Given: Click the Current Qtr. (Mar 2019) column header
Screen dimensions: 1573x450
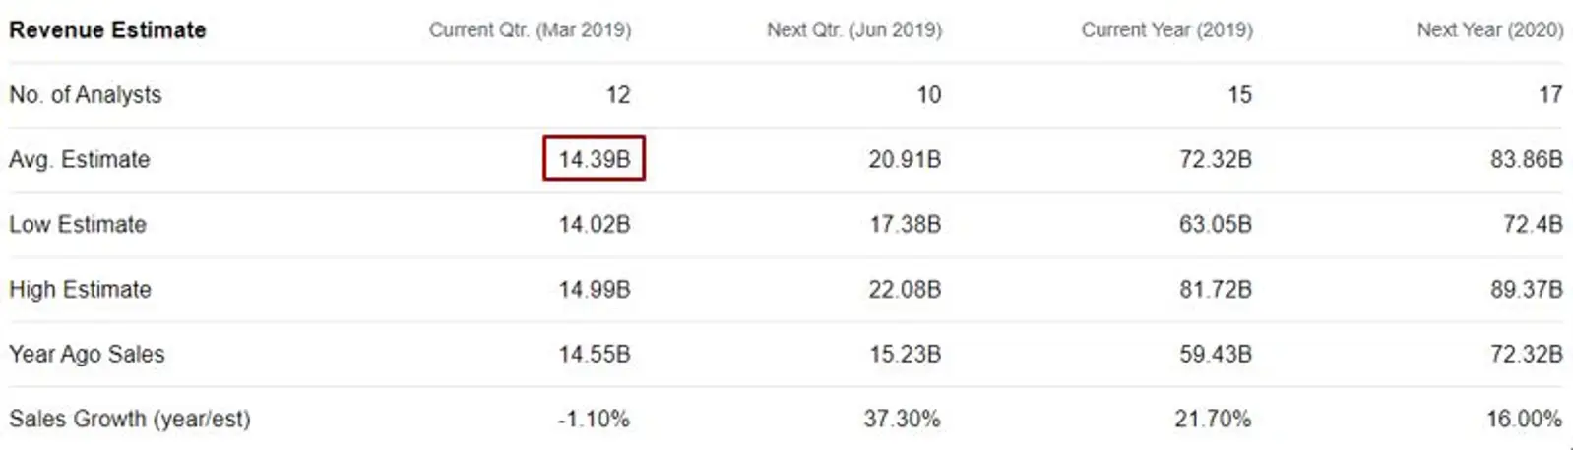Looking at the screenshot, I should coord(530,29).
